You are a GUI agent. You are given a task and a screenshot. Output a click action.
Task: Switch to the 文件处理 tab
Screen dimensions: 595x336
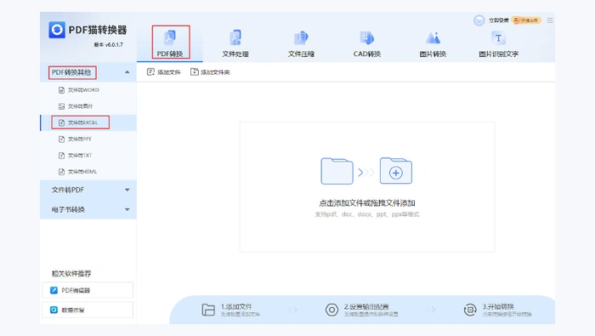click(x=235, y=43)
